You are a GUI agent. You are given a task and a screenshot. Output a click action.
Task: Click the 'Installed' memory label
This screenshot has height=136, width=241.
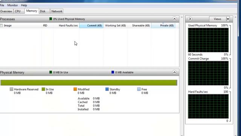[83, 109]
